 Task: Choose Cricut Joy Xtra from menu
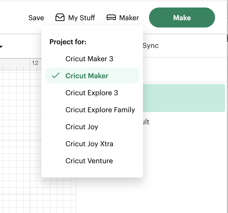[89, 144]
